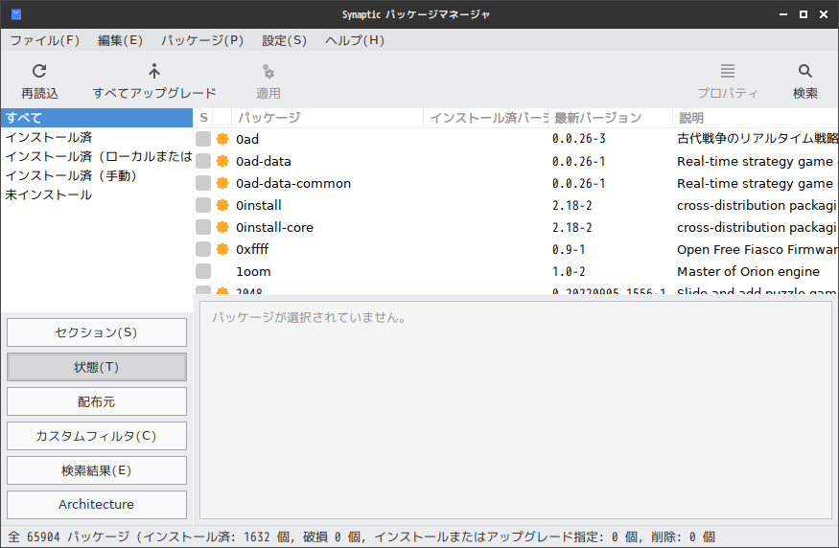Click the 状態(T) filter button
Viewport: 839px width, 548px height.
[x=97, y=367]
